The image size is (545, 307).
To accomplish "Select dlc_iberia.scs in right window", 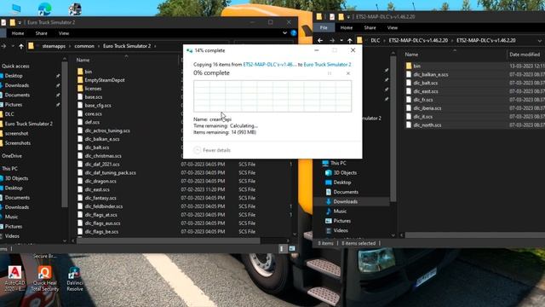I will click(427, 108).
